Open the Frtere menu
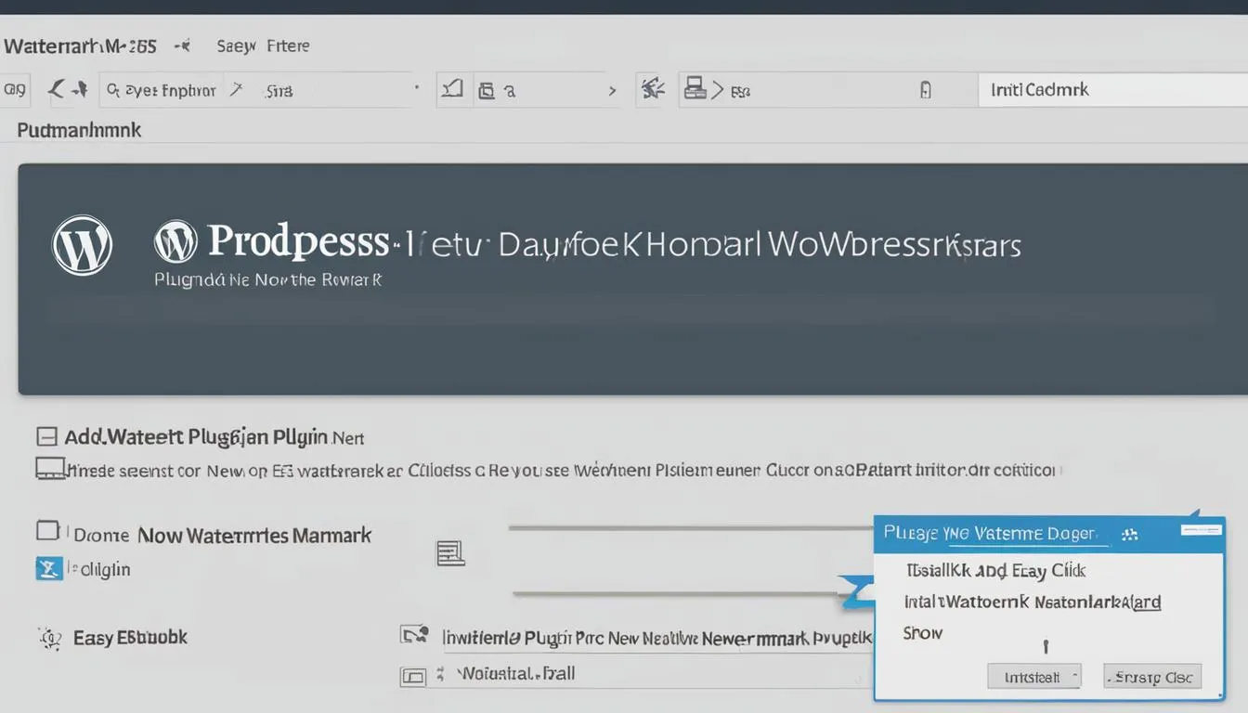The height and width of the screenshot is (713, 1248). click(x=288, y=45)
